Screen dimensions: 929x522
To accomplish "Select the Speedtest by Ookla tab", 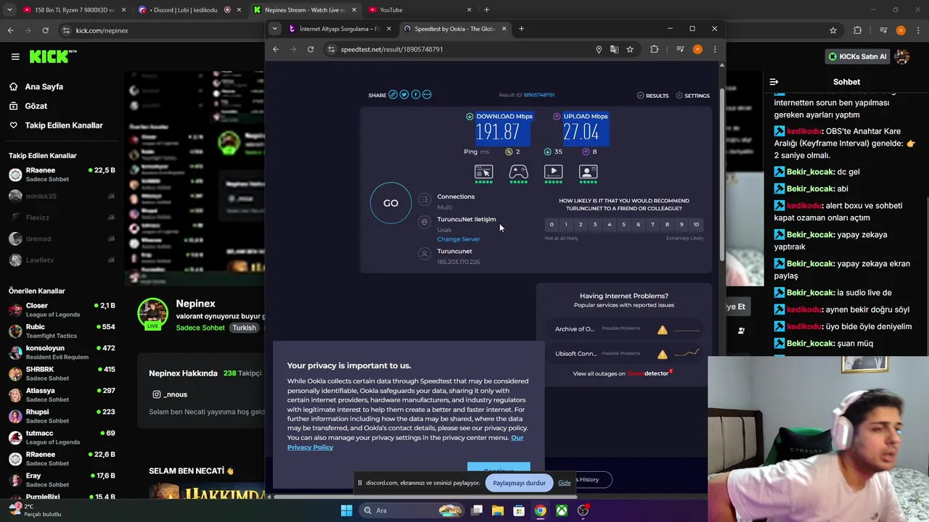I will [x=454, y=29].
